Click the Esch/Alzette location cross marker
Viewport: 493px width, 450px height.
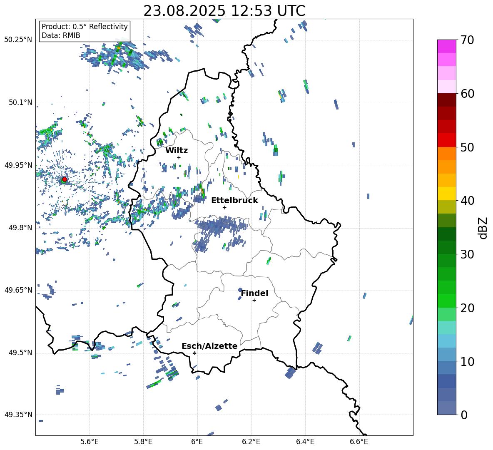(194, 353)
